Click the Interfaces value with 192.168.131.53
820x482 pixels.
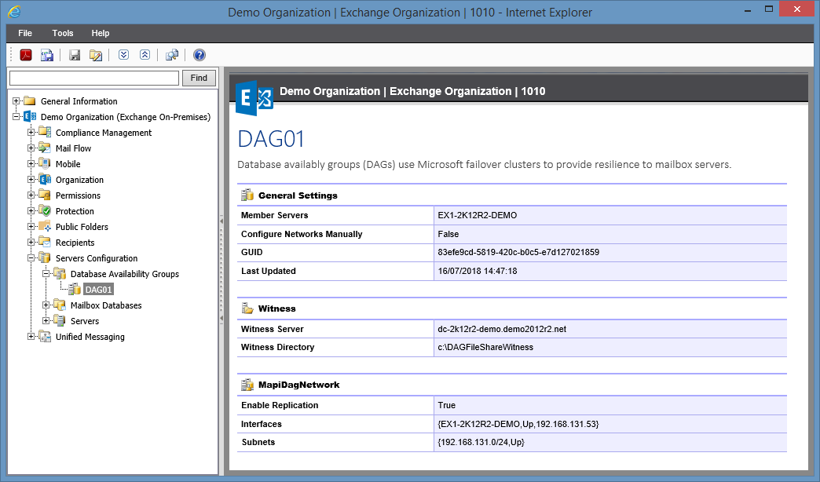click(518, 424)
